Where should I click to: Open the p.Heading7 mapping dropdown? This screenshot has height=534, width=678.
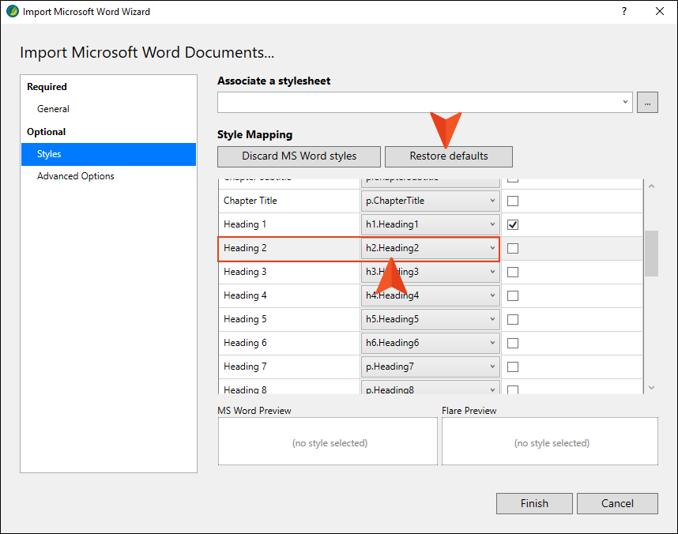430,367
